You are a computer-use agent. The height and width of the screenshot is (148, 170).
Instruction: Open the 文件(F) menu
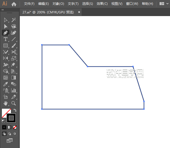tap(29, 4)
